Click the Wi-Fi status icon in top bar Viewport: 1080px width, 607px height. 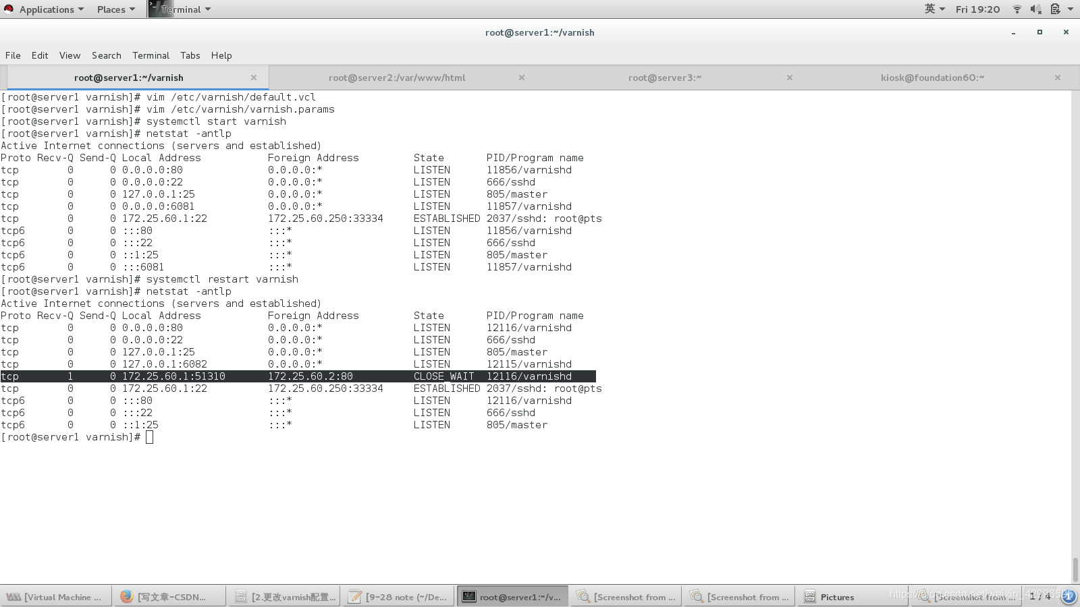[1017, 9]
